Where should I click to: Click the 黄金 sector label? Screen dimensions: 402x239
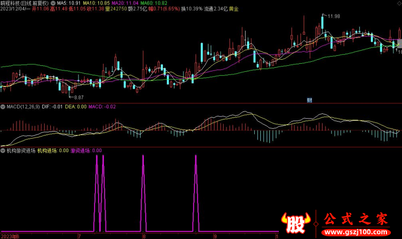click(234, 9)
